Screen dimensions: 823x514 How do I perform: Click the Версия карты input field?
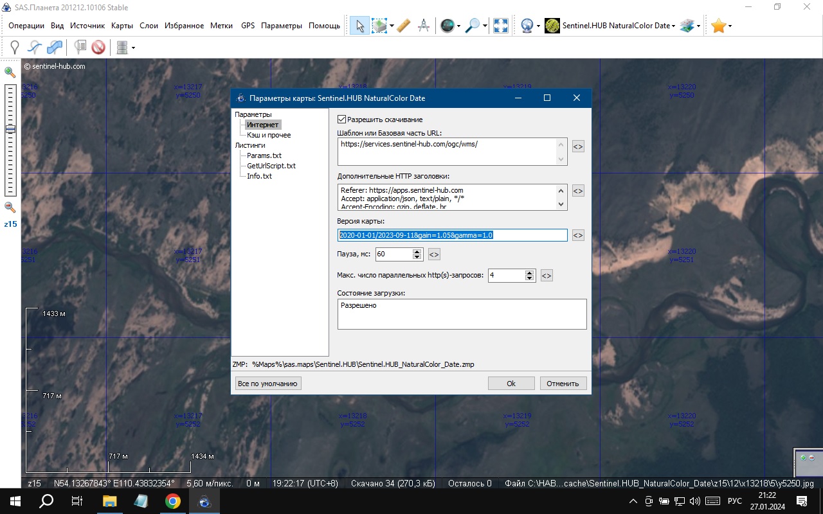(x=453, y=235)
